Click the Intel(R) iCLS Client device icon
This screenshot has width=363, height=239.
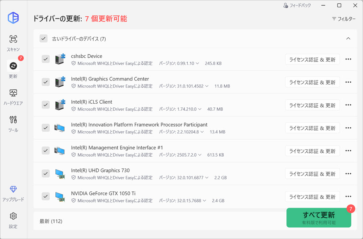[x=60, y=104]
